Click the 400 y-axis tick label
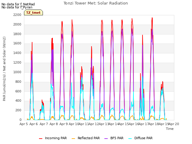Screen dimensions: 192x144 18,101
